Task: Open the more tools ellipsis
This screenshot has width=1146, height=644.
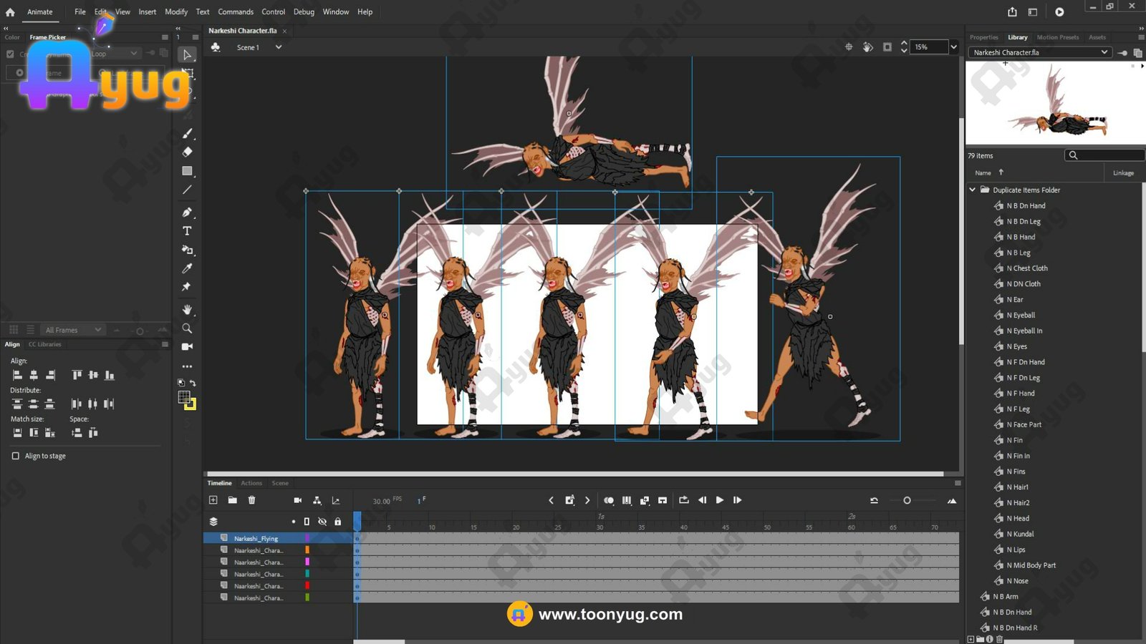Action: click(187, 366)
